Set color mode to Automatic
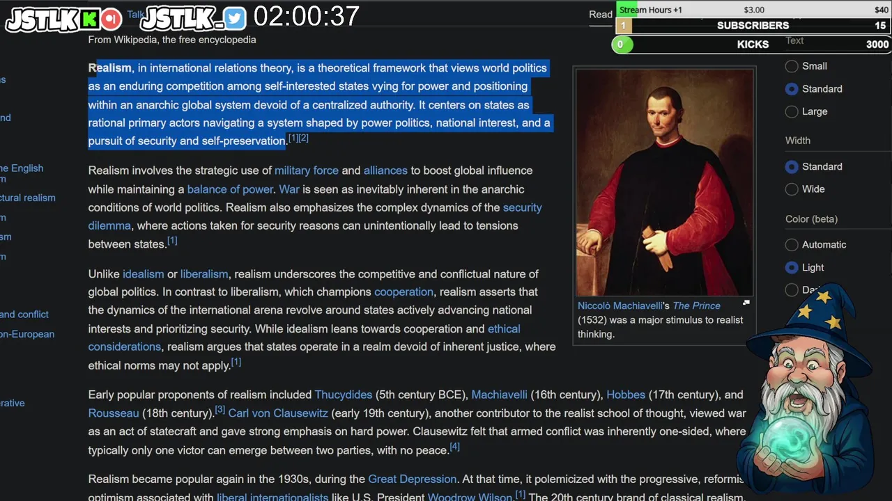 click(x=792, y=245)
